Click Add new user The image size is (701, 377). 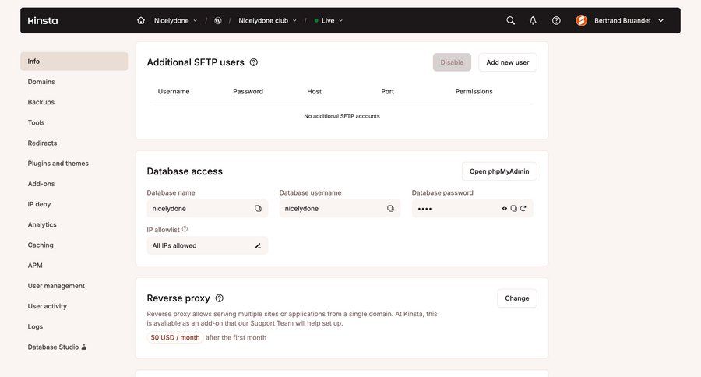point(507,62)
